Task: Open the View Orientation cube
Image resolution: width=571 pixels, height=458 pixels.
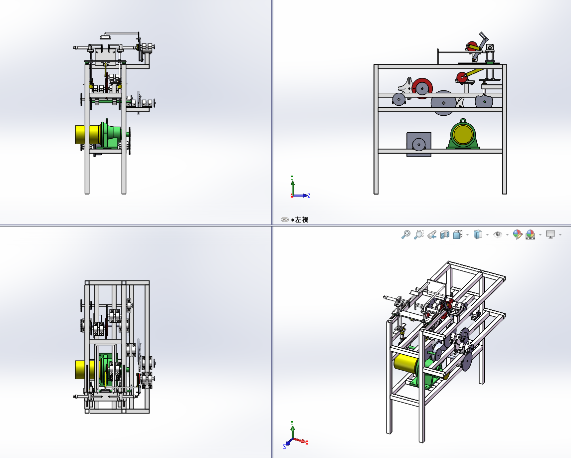Action: click(x=458, y=234)
